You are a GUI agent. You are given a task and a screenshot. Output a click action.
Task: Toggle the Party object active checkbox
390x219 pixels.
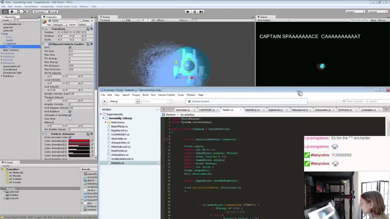coord(49,21)
